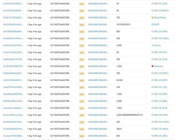Click the icon beside ERC-20 (ABE)
The height and width of the screenshot is (140, 176).
152,136
